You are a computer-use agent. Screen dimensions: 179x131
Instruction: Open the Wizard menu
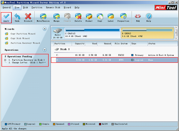pos(67,8)
